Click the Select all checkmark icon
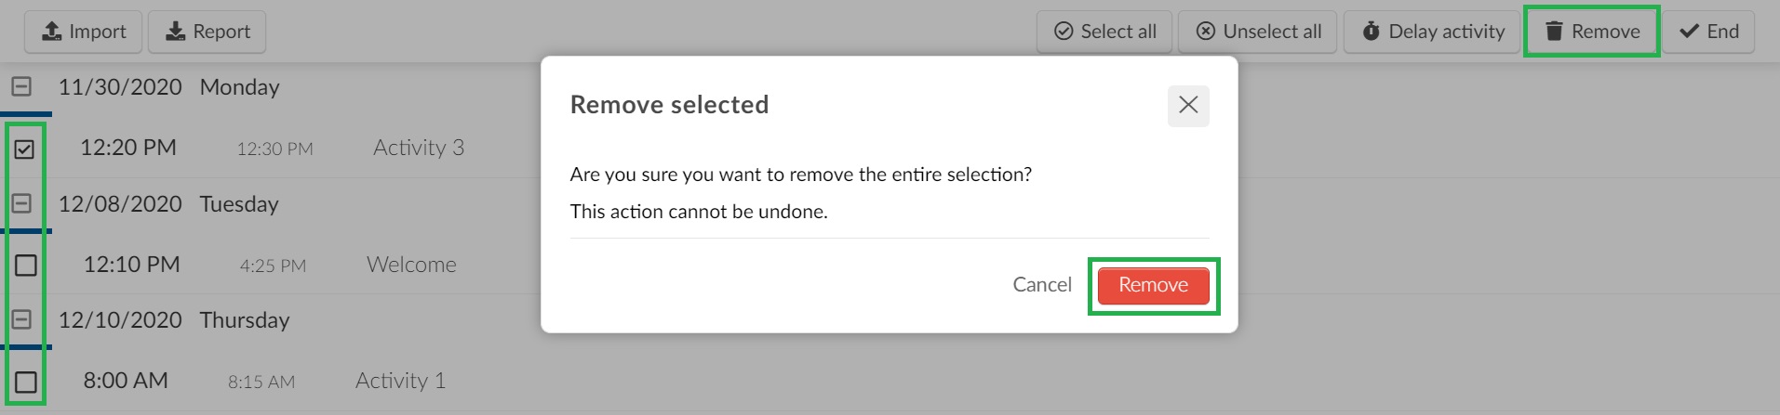Image resolution: width=1780 pixels, height=415 pixels. [1064, 32]
